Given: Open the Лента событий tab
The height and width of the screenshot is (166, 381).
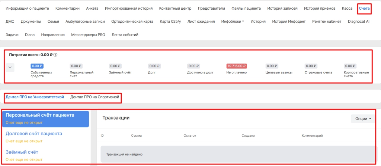Looking at the screenshot, I should (x=125, y=35).
